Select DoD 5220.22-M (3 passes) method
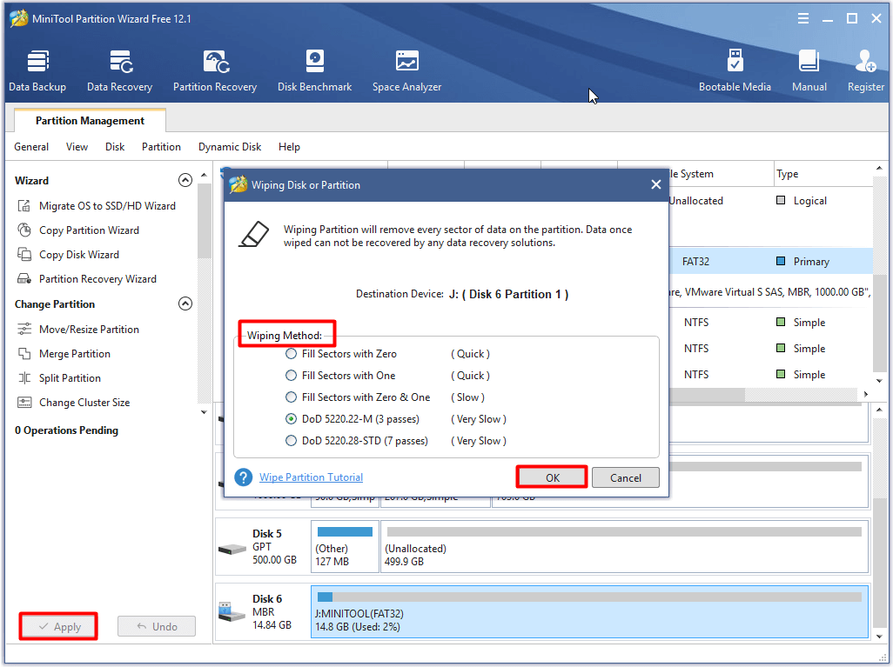 point(291,419)
